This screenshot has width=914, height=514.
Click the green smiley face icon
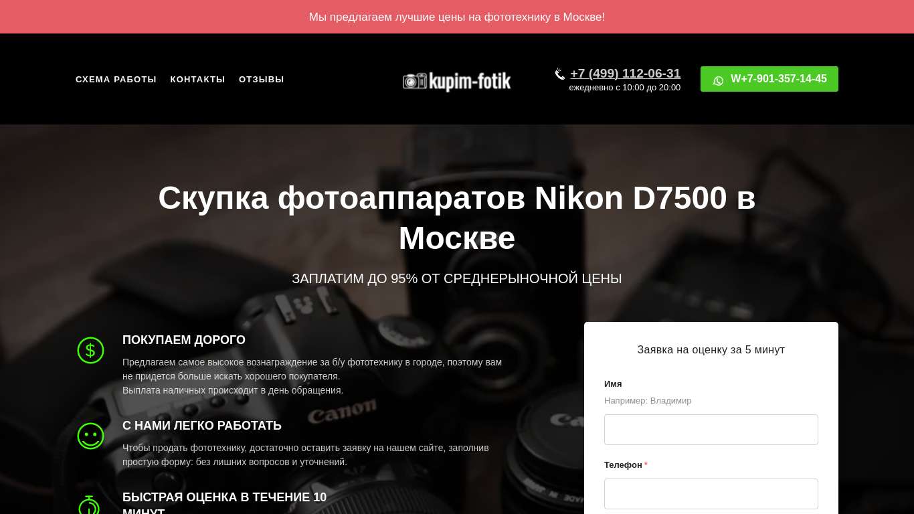click(90, 436)
